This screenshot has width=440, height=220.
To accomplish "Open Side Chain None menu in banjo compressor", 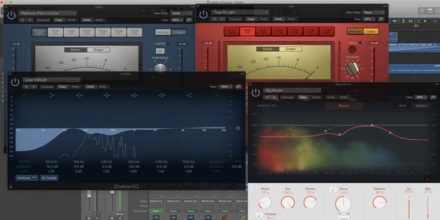I will pos(182,13).
